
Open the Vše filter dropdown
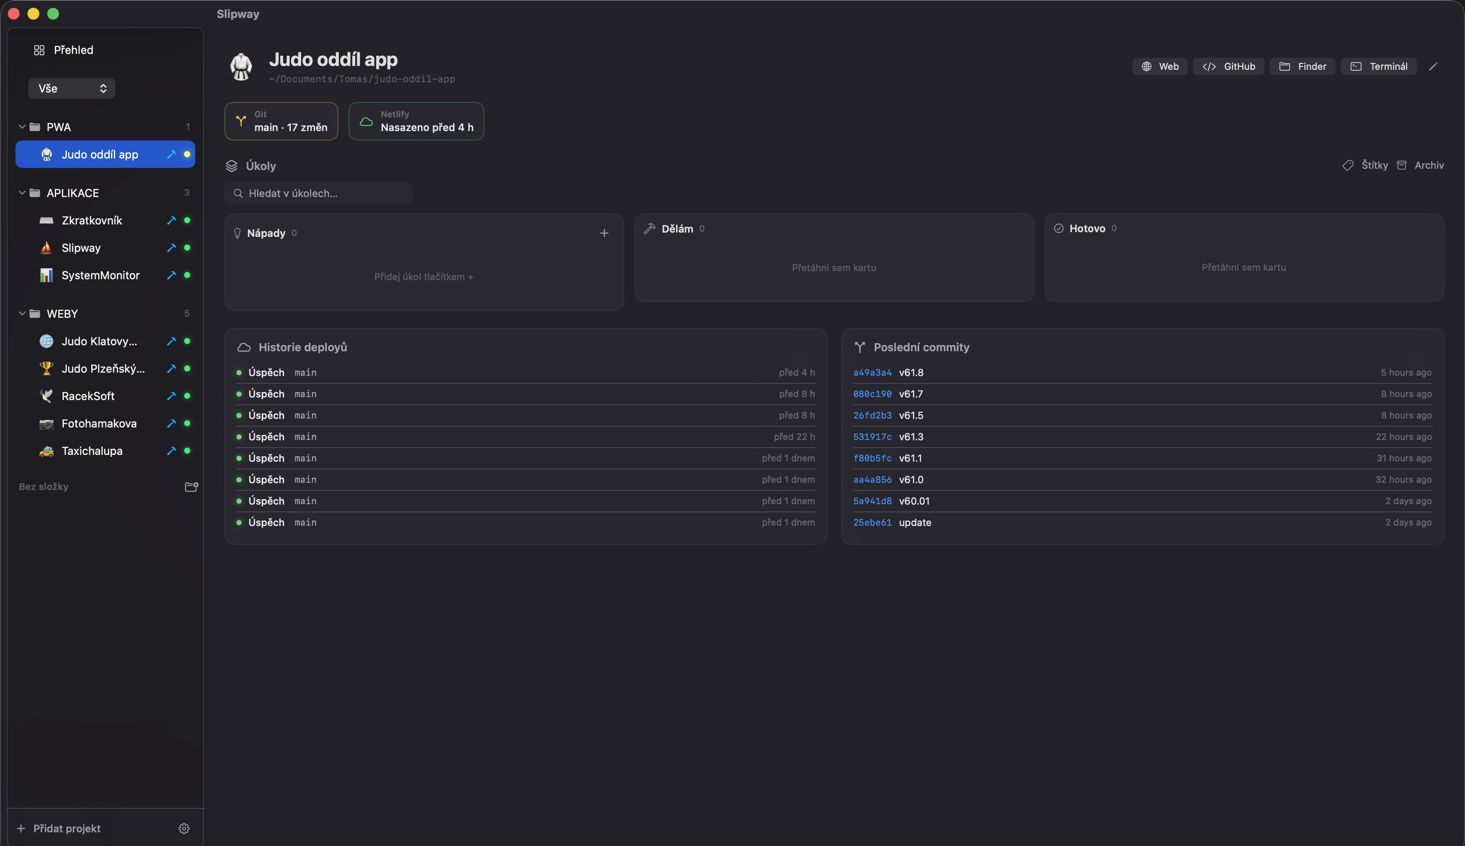pyautogui.click(x=72, y=88)
